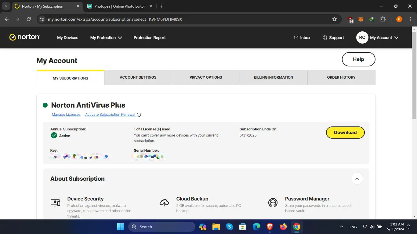Open Support from the Norton header

pos(333,37)
